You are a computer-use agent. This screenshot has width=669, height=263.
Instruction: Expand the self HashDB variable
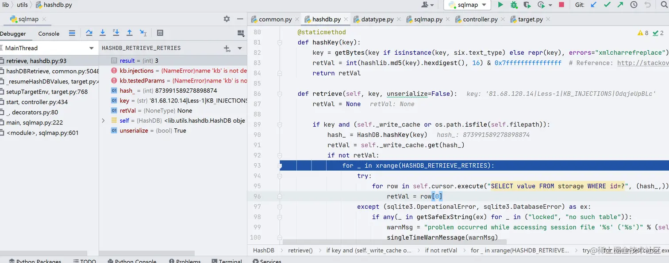coord(104,120)
